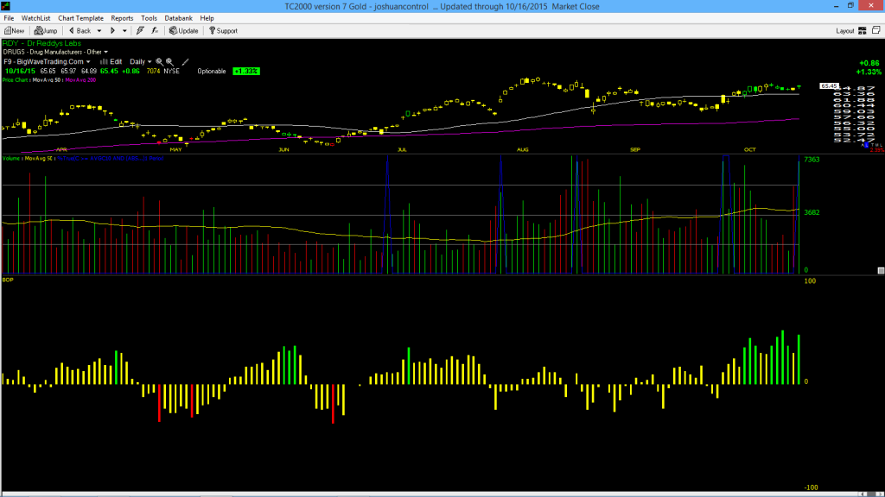
Task: Click the MovAvg 200 indicator label
Action: [x=80, y=80]
